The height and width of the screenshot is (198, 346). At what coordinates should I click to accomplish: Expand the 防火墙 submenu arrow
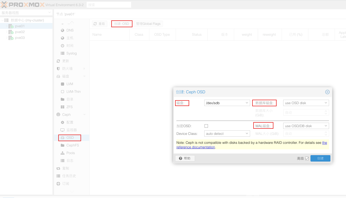[x=85, y=69]
